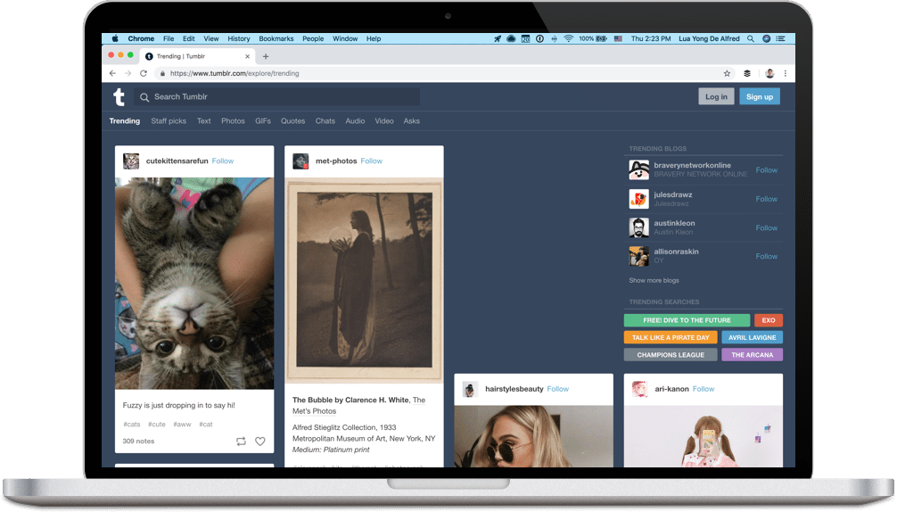This screenshot has width=897, height=512.
Task: Click the browser reload icon
Action: (x=144, y=73)
